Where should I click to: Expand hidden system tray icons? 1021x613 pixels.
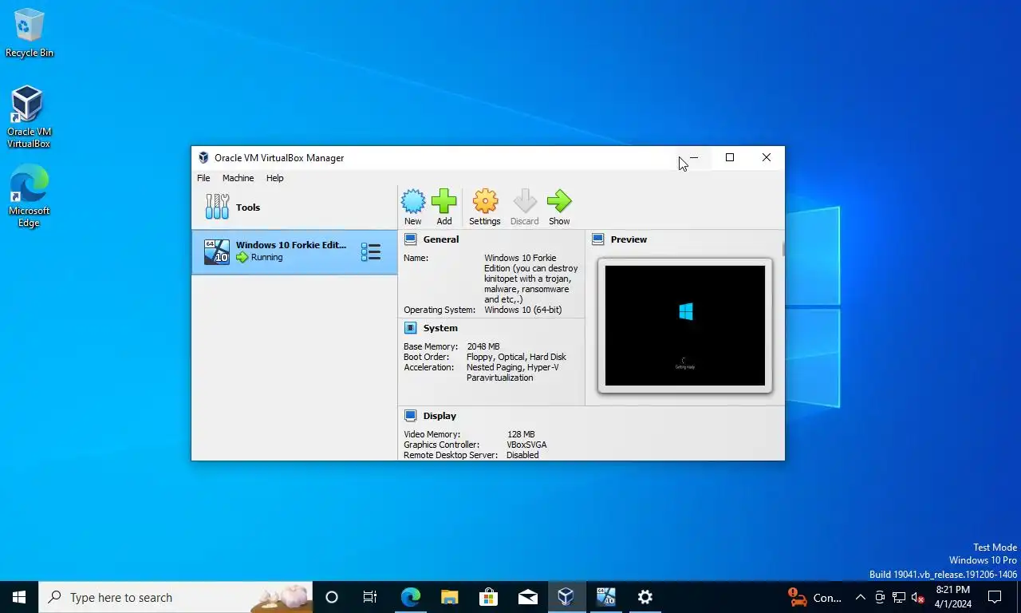(x=861, y=597)
